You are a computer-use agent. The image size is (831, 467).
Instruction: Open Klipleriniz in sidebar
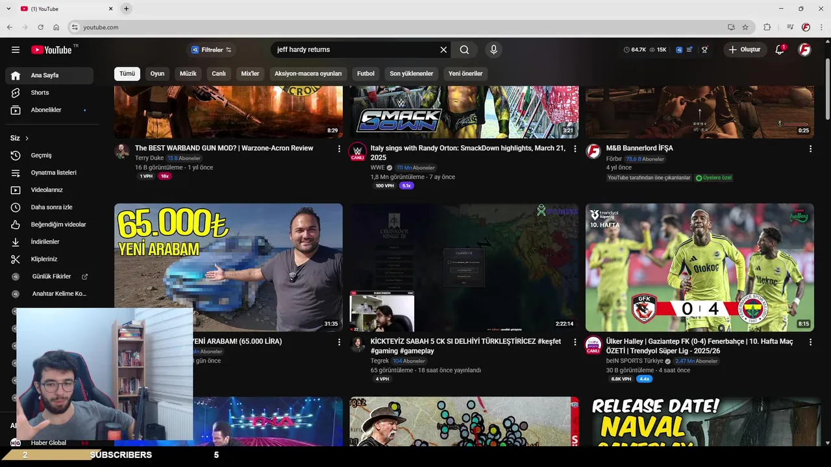[49, 259]
